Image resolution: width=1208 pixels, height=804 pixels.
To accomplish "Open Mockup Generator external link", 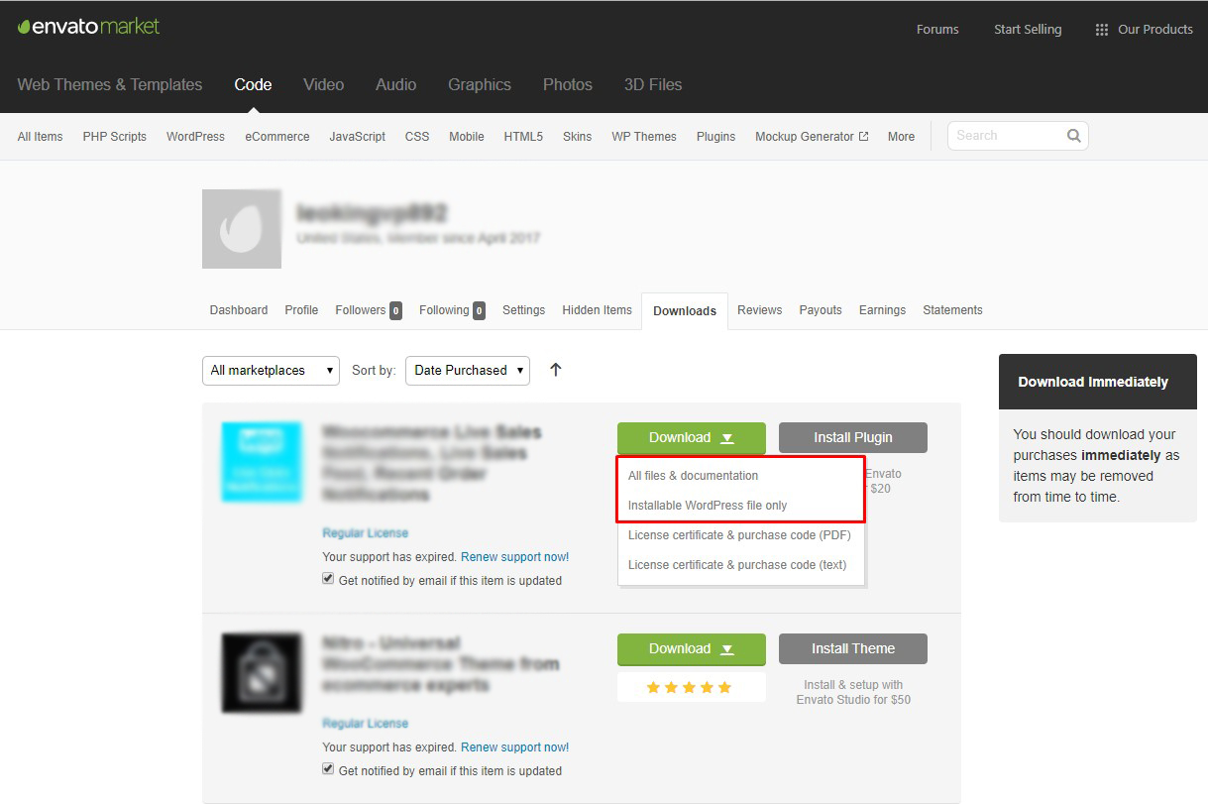I will [x=812, y=137].
